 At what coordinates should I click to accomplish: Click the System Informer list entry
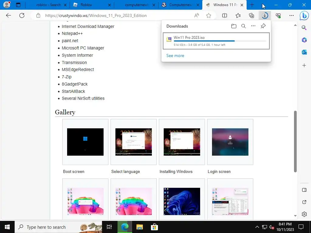(77, 55)
